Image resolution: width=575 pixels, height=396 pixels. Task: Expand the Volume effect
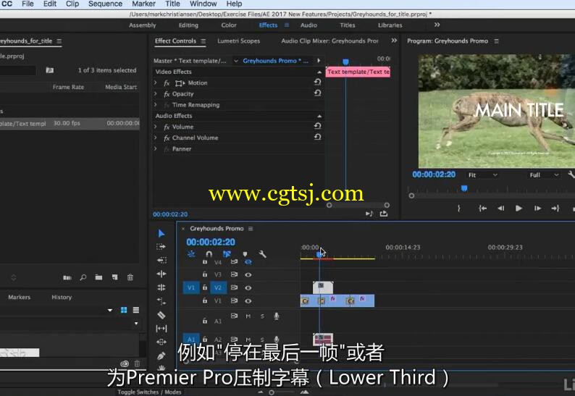coord(156,127)
